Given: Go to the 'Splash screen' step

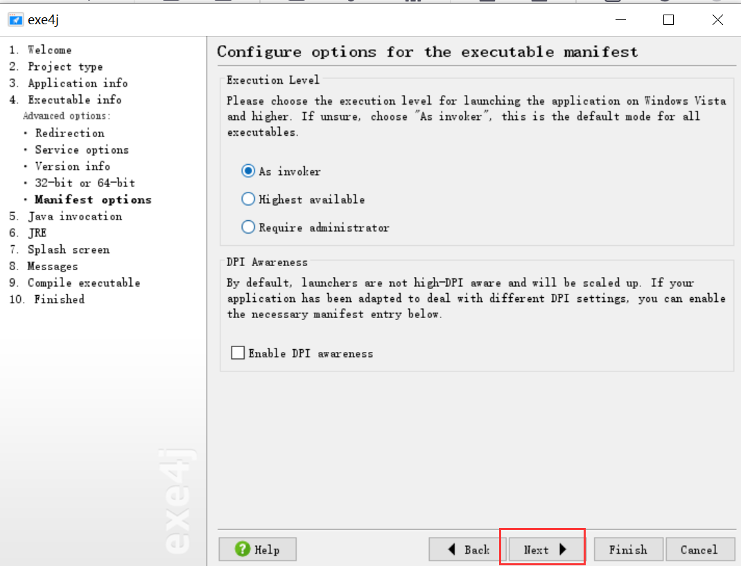Looking at the screenshot, I should pos(68,249).
